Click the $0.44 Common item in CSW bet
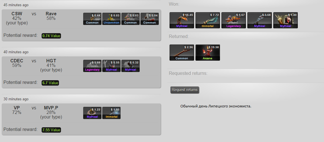324x142 pixels. click(x=92, y=19)
